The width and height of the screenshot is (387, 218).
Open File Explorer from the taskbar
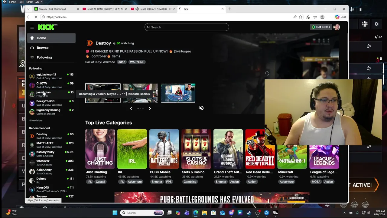point(204,213)
